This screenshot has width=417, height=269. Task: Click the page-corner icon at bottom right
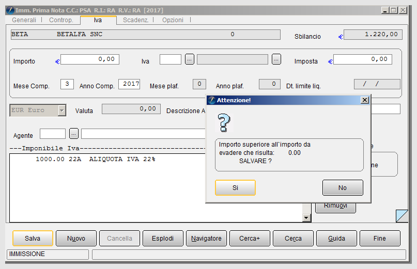point(402,216)
